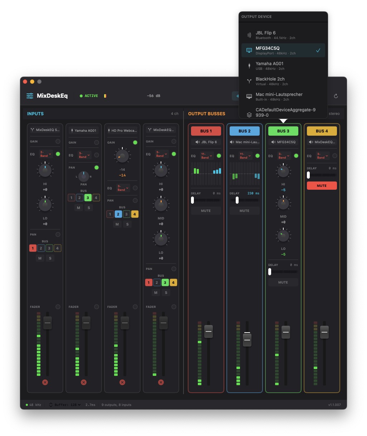The image size is (367, 436).
Task: Adjust the 230 ms delay slider on BUS 2
Action: click(237, 200)
